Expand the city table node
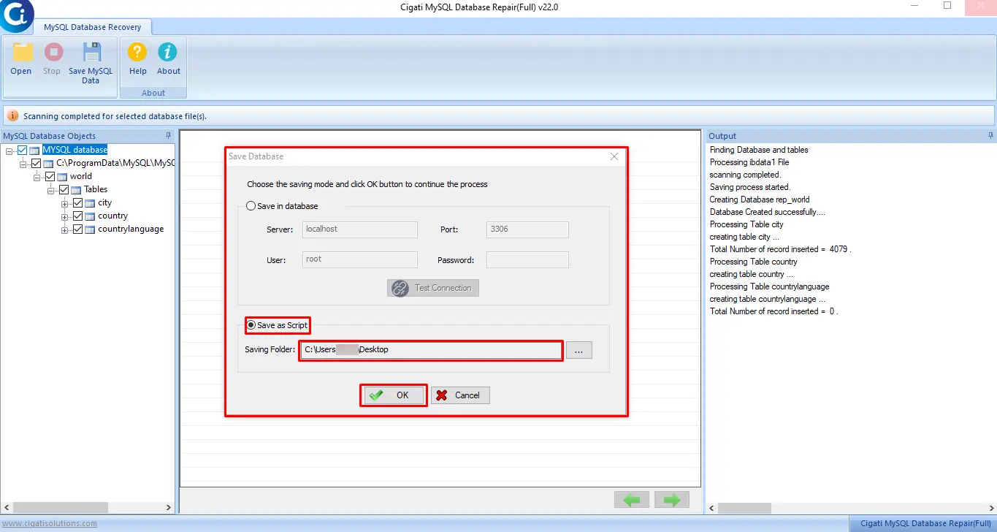The height and width of the screenshot is (532, 997). [x=65, y=203]
